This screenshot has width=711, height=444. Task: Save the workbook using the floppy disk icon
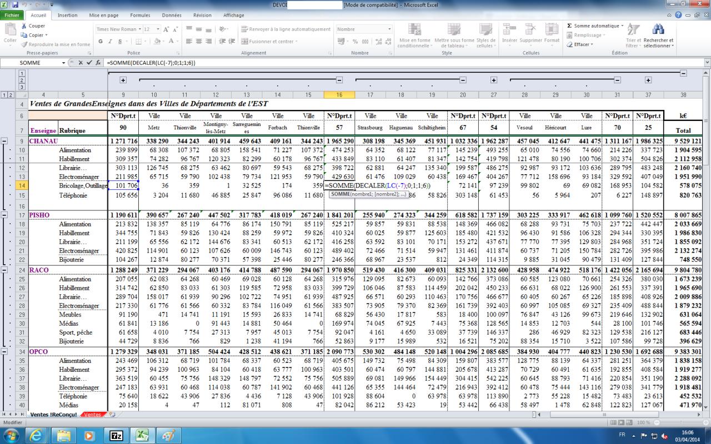[x=15, y=4]
